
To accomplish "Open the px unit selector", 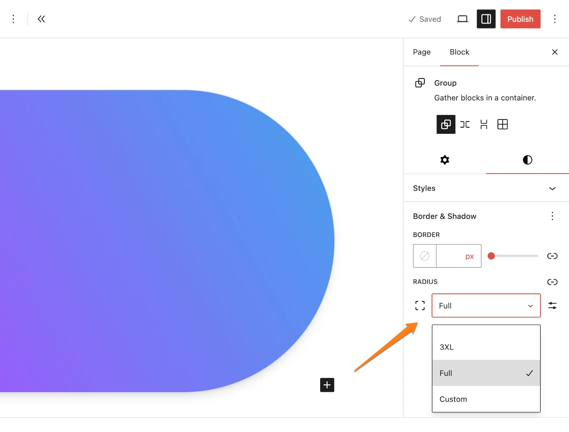I will pyautogui.click(x=469, y=256).
